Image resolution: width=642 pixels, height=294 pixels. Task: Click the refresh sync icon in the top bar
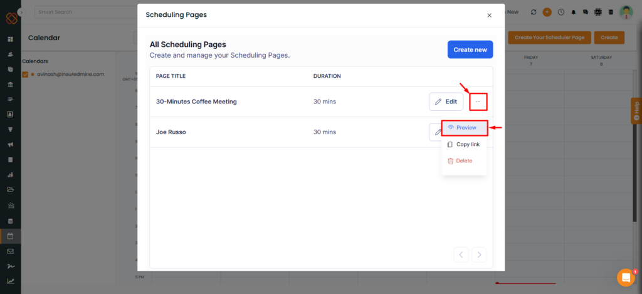(x=533, y=13)
